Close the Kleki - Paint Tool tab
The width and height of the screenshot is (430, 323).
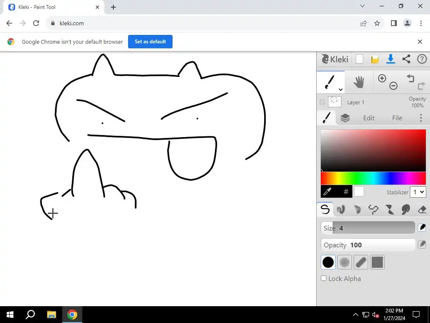coord(97,7)
